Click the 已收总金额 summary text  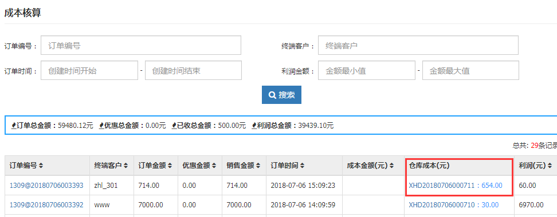coord(209,125)
